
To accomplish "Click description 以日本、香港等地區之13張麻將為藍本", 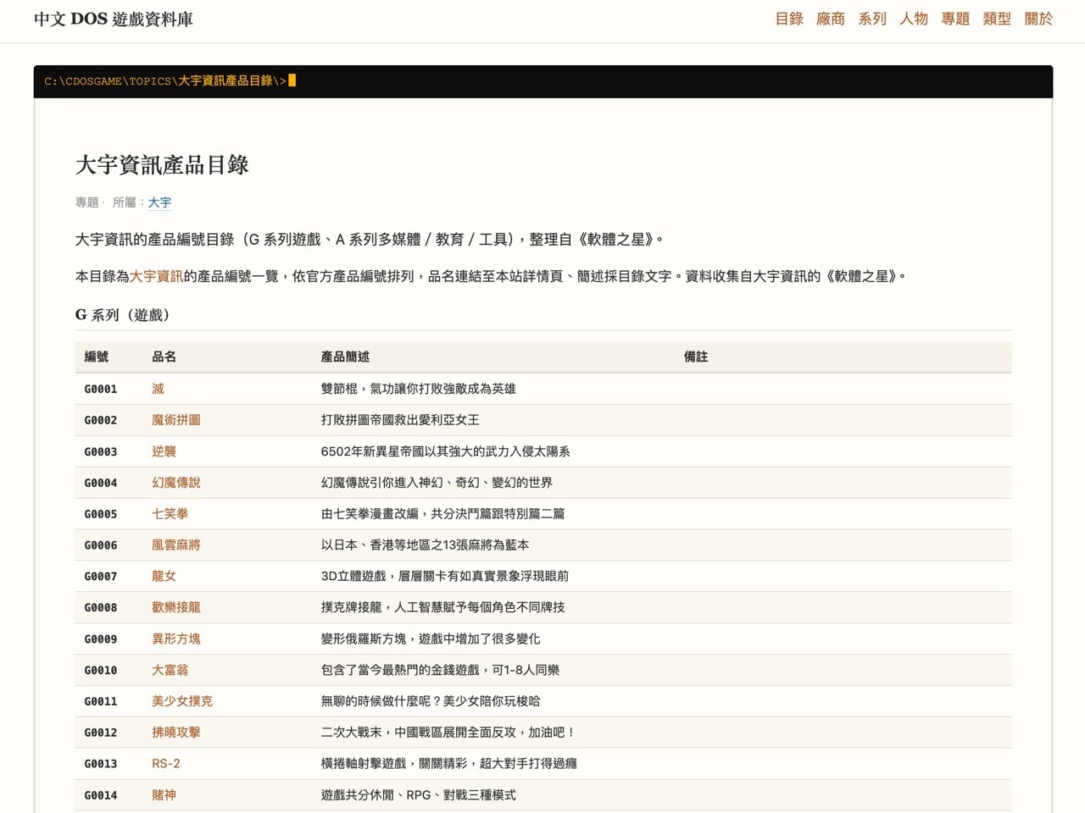I will (x=425, y=545).
